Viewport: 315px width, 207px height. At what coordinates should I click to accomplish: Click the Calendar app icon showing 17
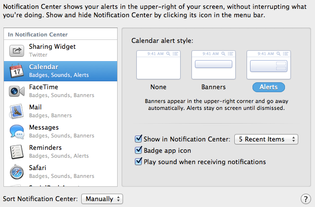[x=17, y=71]
